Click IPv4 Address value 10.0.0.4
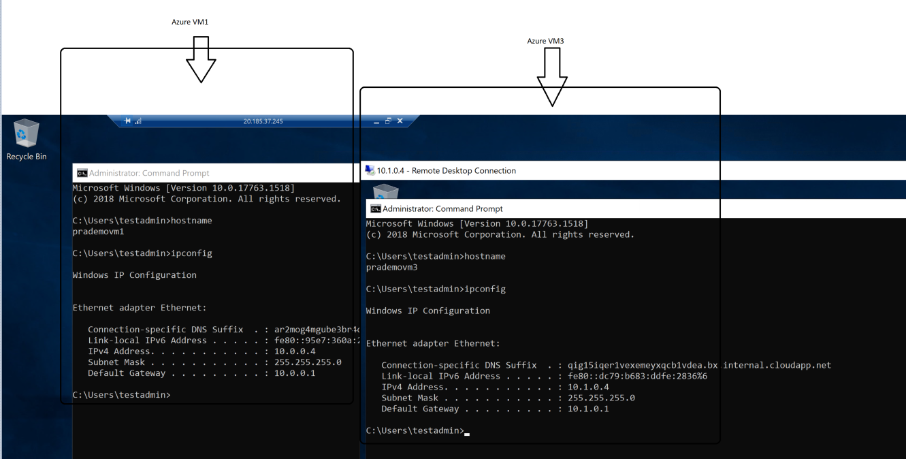The width and height of the screenshot is (906, 459). (x=295, y=351)
